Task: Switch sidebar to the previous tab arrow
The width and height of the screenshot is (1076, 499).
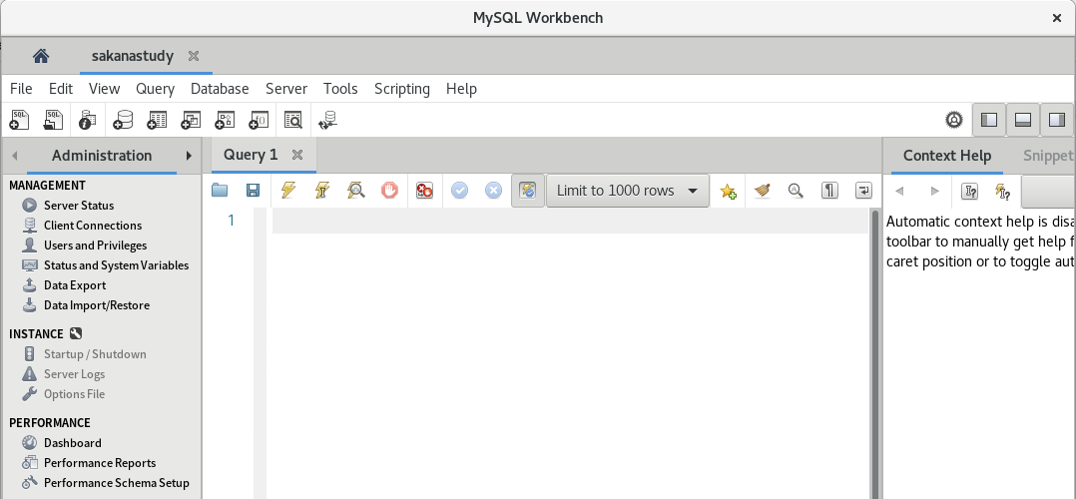Action: pos(14,156)
